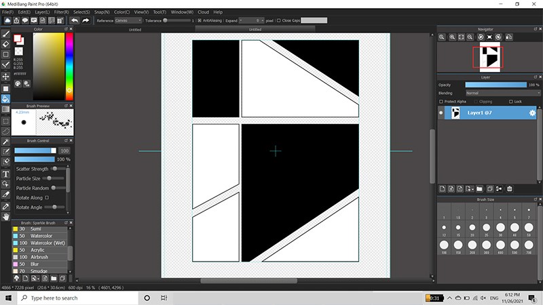
Task: Undock the Color panel
Action: pos(66,29)
